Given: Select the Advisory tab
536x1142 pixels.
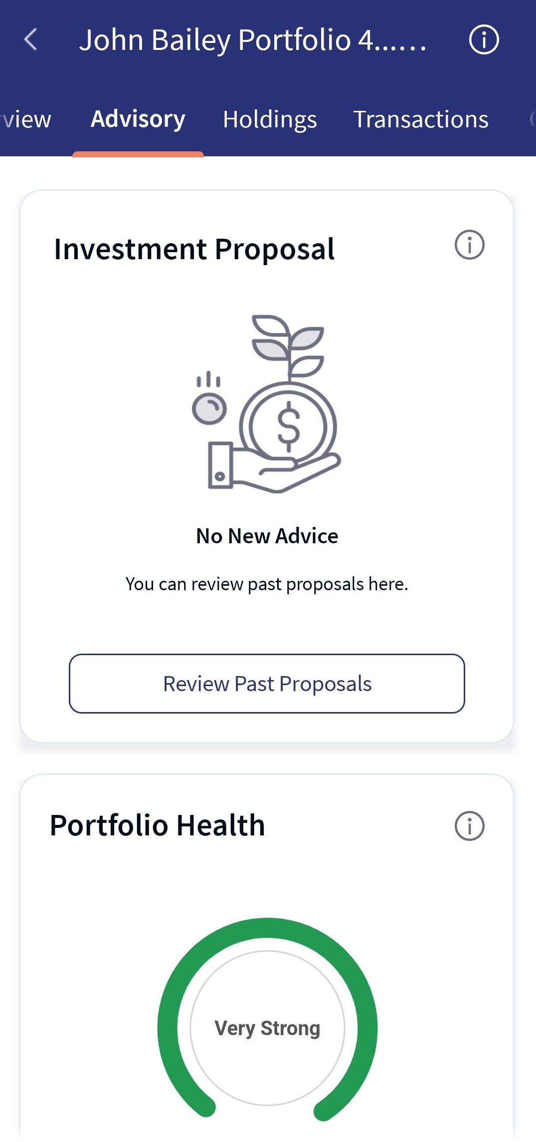Looking at the screenshot, I should [138, 120].
